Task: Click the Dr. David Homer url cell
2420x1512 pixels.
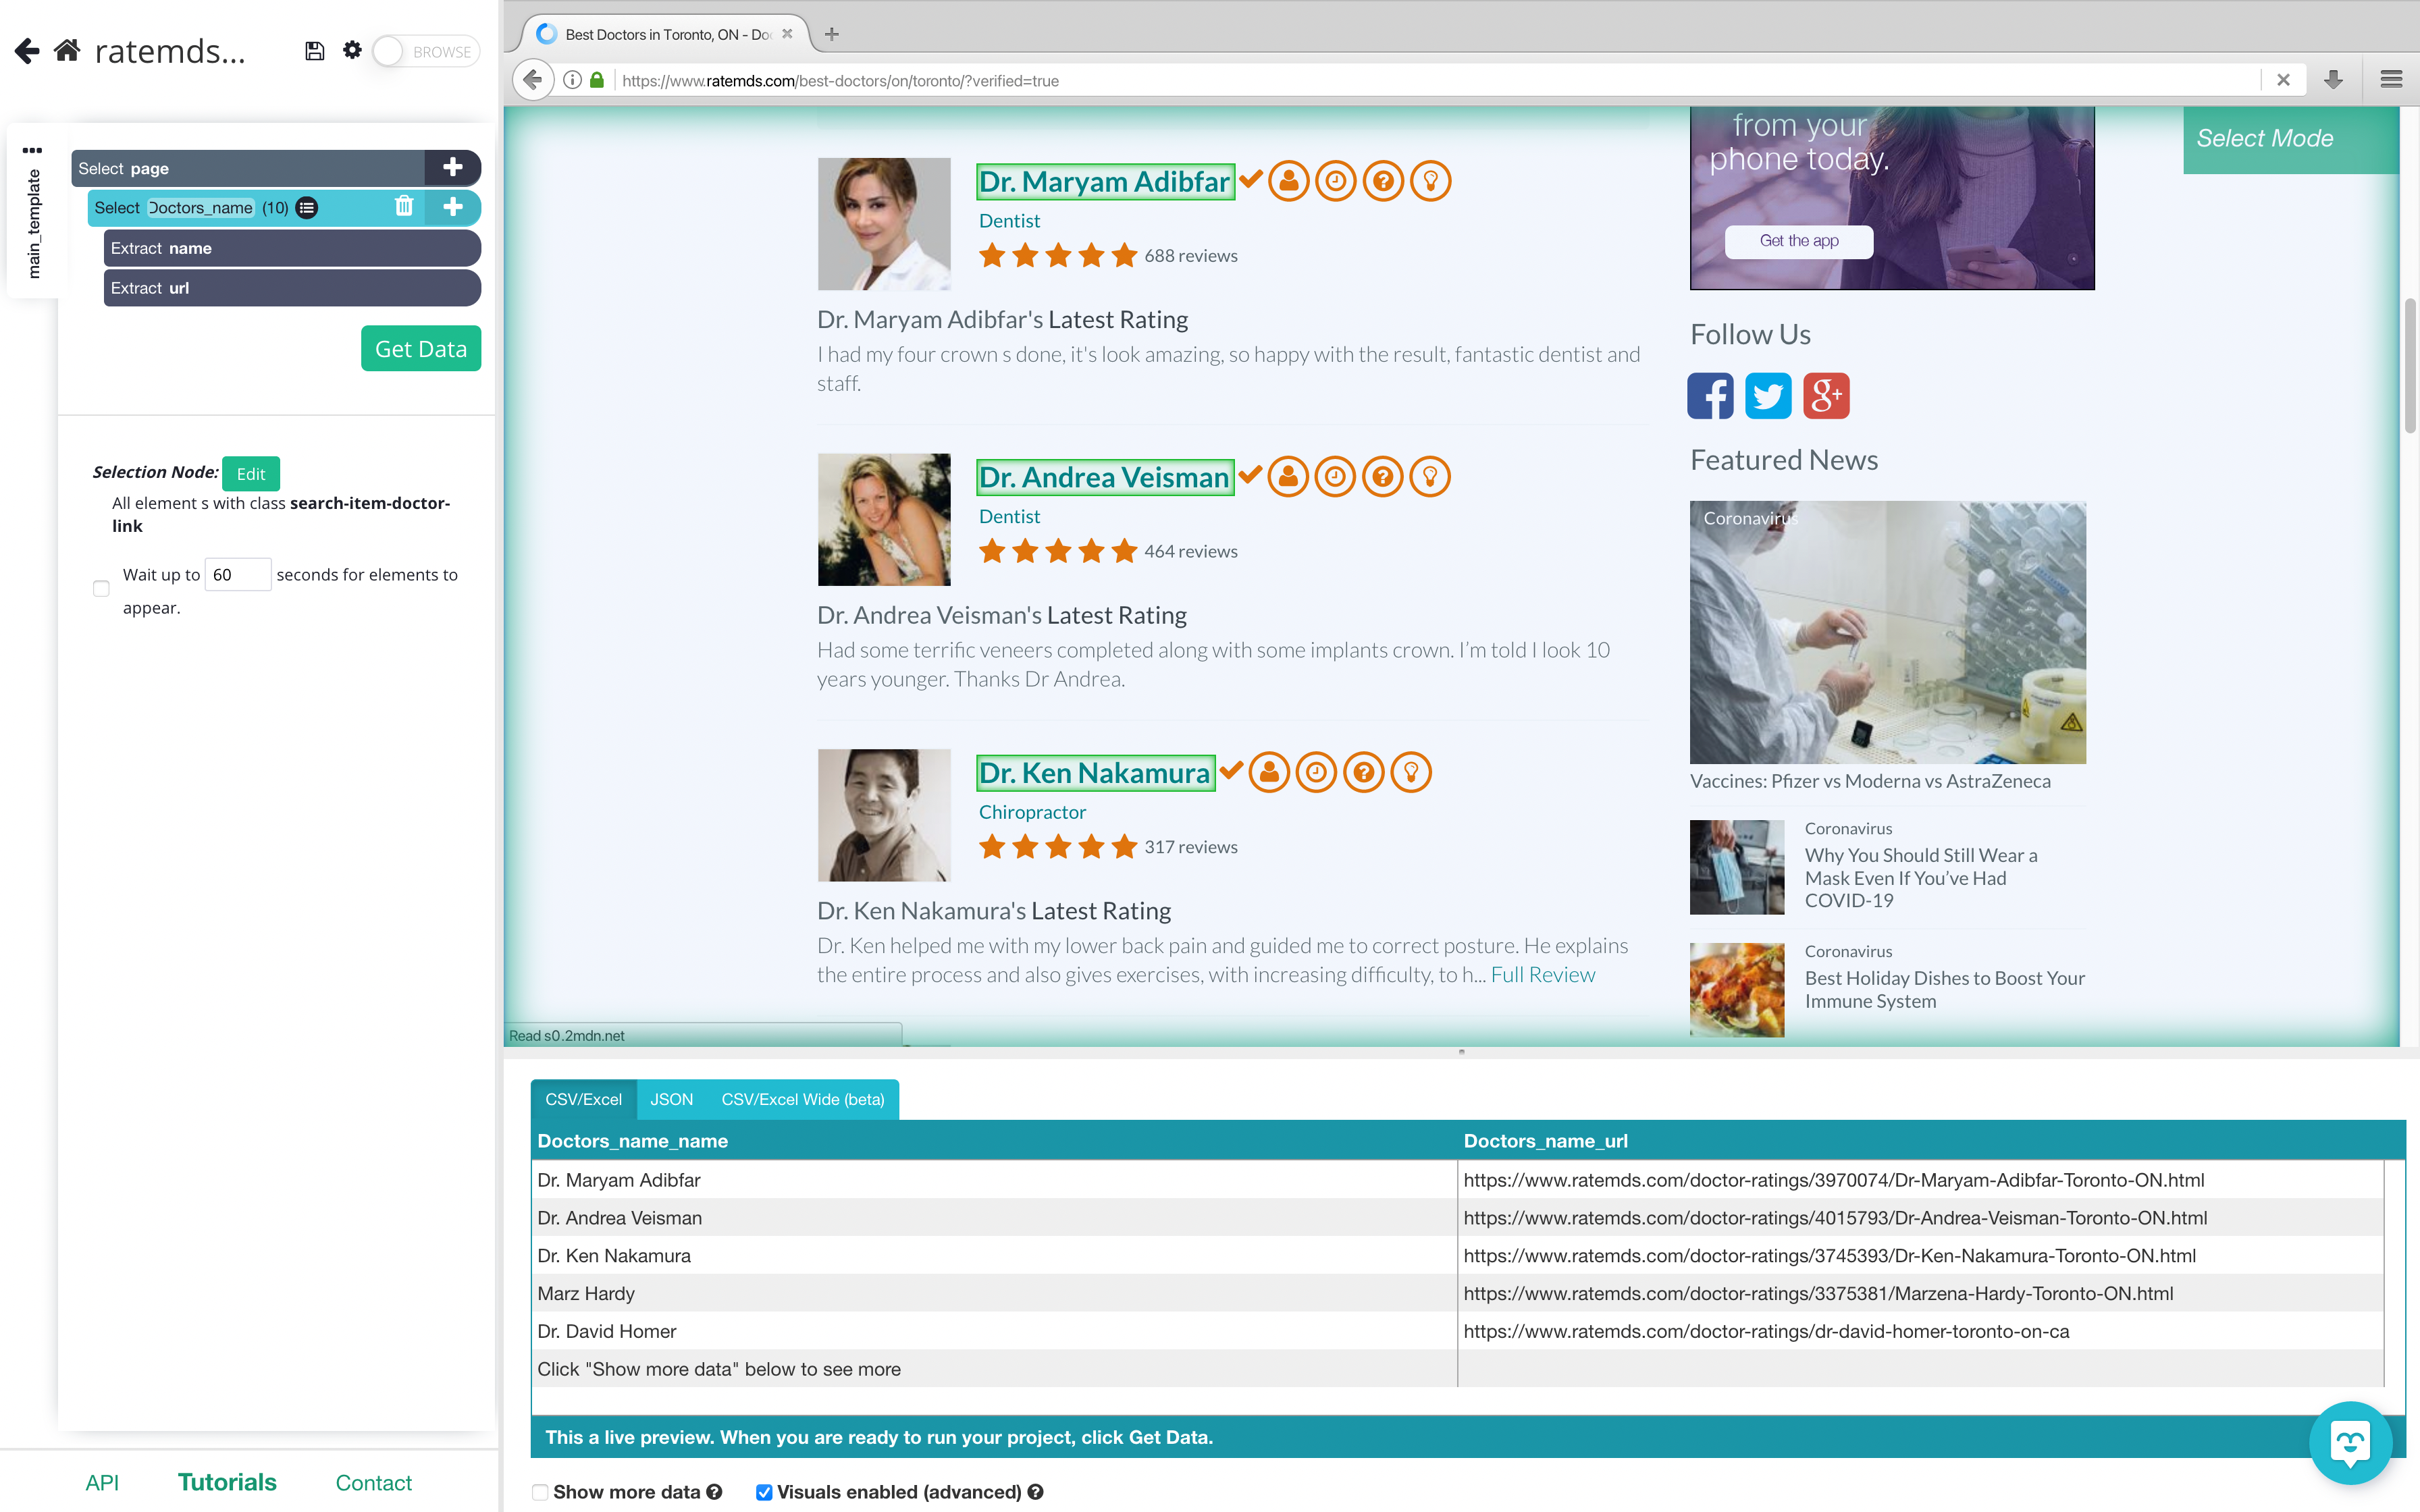Action: point(1920,1331)
